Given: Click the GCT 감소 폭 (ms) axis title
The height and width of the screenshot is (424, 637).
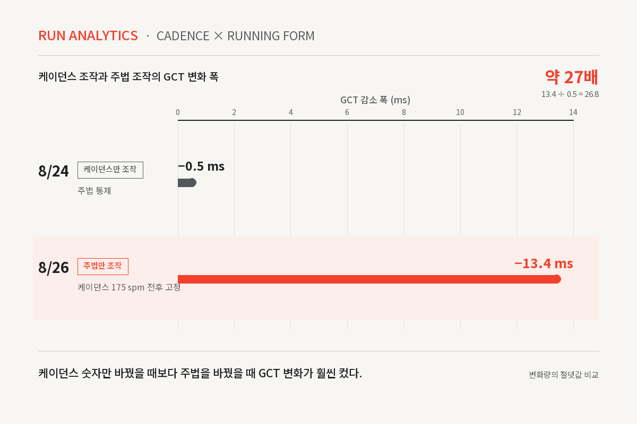Looking at the screenshot, I should click(x=375, y=100).
